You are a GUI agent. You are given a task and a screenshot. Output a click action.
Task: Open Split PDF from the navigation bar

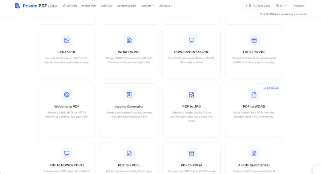pyautogui.click(x=107, y=6)
